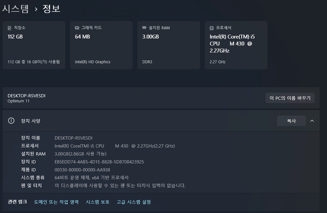This screenshot has height=213, width=327.
Task: Click the graphics card icon
Action: click(77, 28)
